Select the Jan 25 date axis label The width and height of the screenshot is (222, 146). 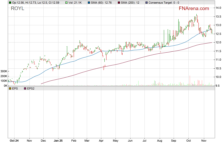[x=58, y=141]
